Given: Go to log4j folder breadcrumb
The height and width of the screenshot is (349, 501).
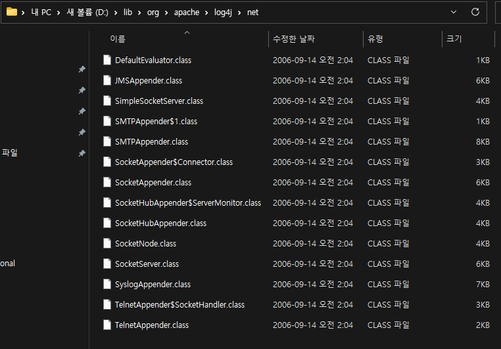Looking at the screenshot, I should tap(223, 12).
